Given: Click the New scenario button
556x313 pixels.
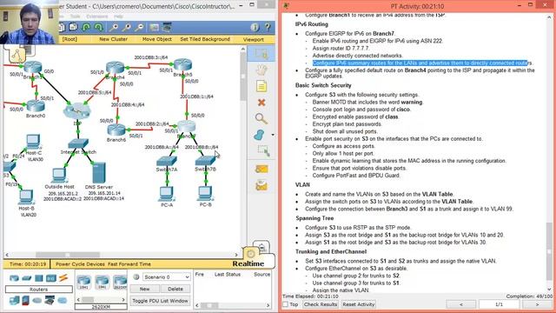Looking at the screenshot, I should coord(144,289).
